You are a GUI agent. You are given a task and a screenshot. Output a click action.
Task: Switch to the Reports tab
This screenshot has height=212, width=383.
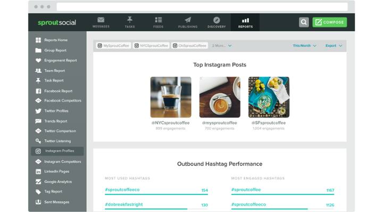[245, 22]
